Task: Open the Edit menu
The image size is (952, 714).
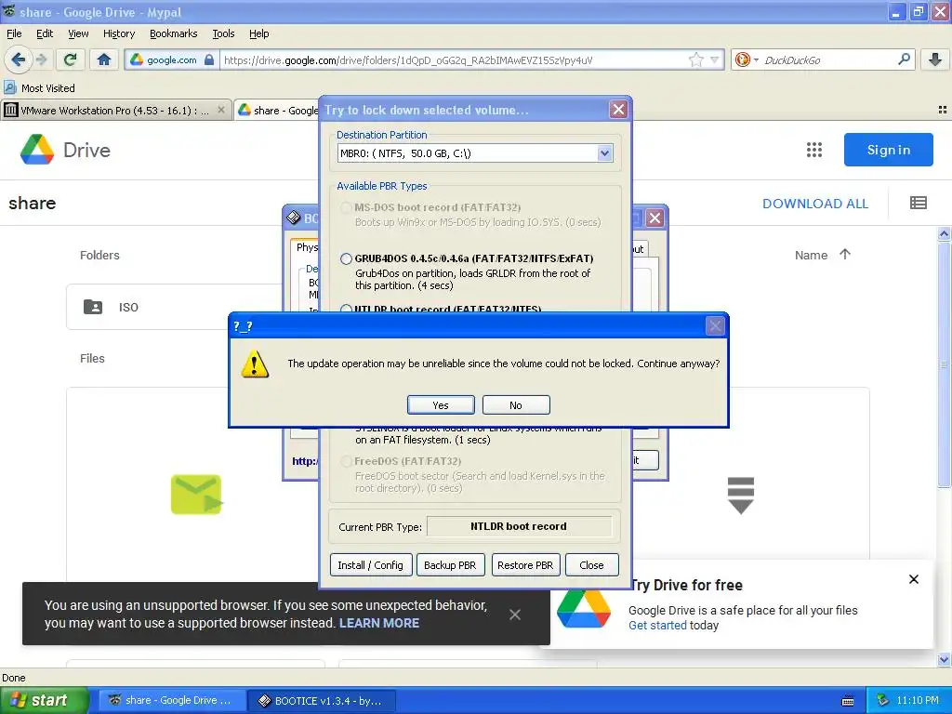Action: (45, 33)
